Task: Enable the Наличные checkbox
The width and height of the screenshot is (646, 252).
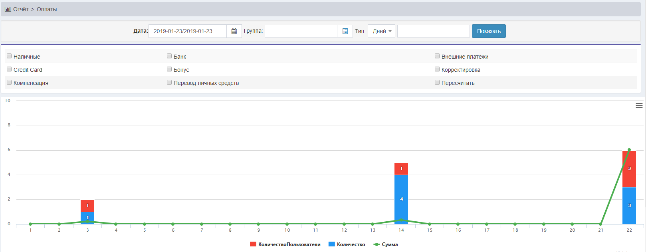Action: (x=9, y=56)
